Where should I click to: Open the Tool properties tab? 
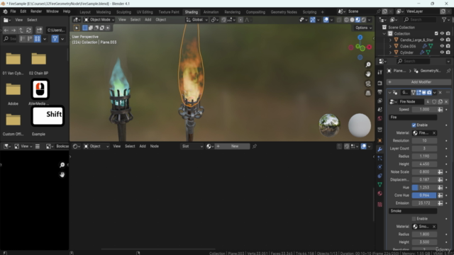tap(380, 72)
